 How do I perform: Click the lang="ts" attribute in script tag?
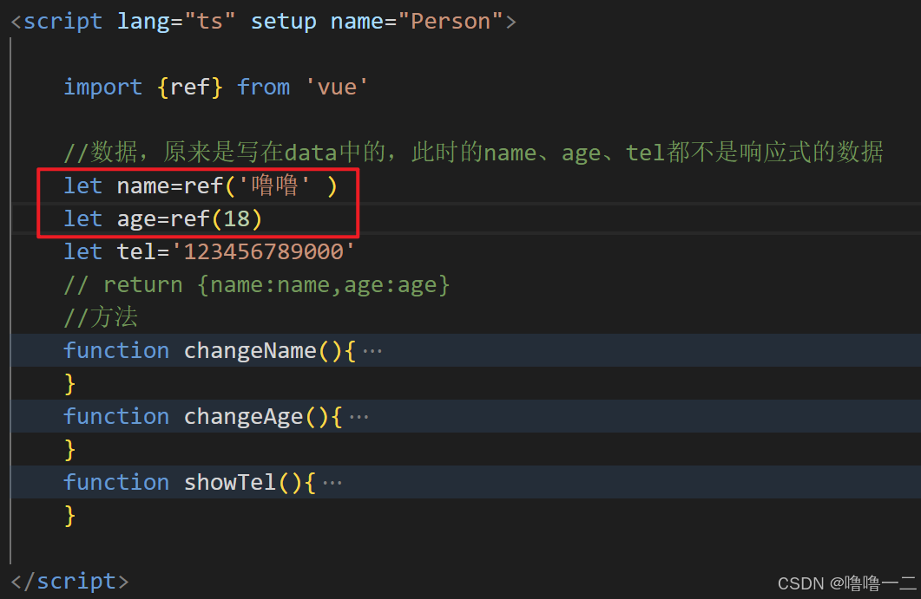coord(177,20)
